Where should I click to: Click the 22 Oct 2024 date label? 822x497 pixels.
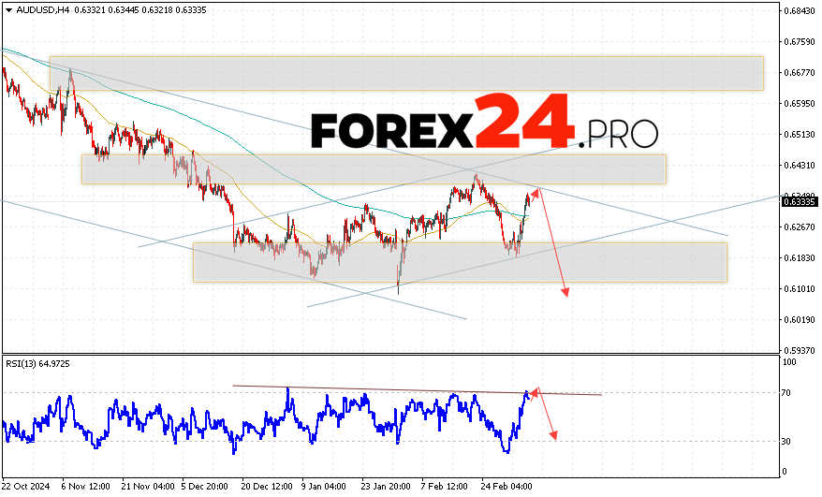[24, 487]
